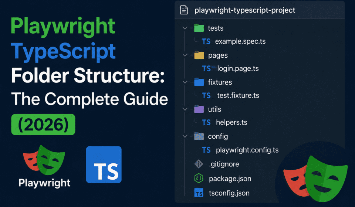Screen dimensions: 355x207
Task: Open the login.page.ts file
Action: tap(238, 68)
